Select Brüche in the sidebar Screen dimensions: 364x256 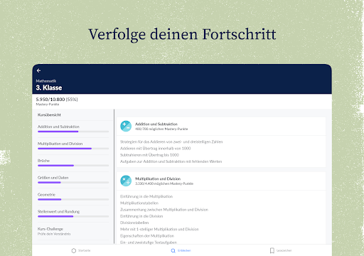(43, 161)
